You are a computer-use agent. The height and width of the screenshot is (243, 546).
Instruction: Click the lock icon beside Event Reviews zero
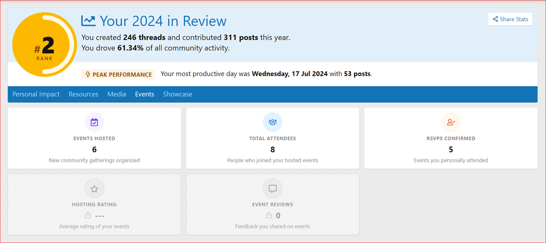(269, 215)
